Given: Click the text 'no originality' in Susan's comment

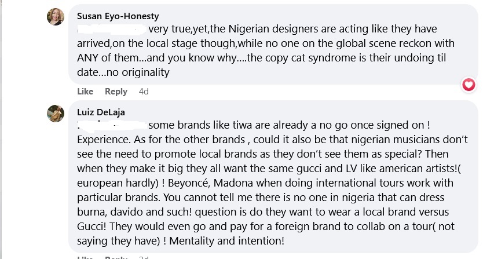Looking at the screenshot, I should click(x=140, y=73).
